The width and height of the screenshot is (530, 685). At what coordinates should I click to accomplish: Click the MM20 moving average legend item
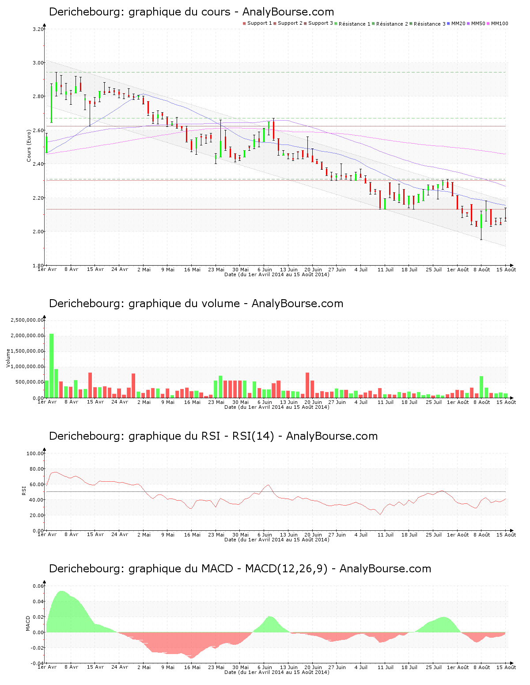(458, 23)
